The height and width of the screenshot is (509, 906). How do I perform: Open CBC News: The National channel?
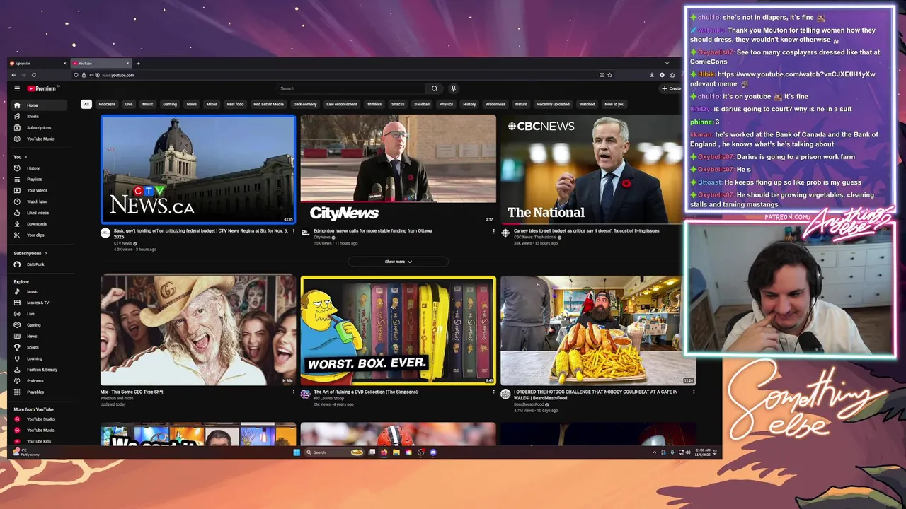(x=534, y=238)
